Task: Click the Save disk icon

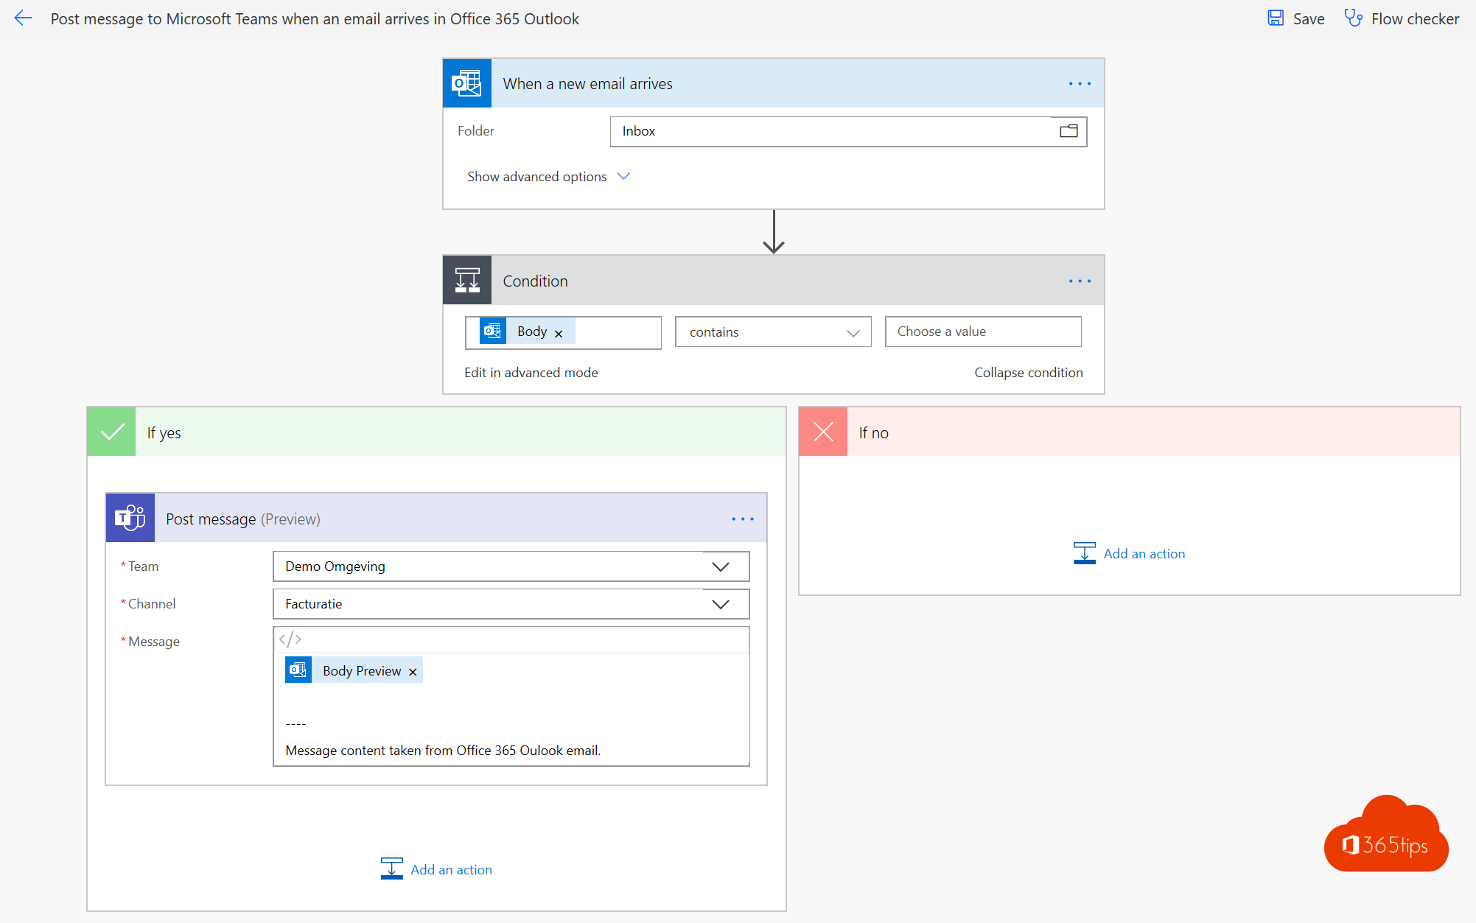Action: click(1276, 18)
